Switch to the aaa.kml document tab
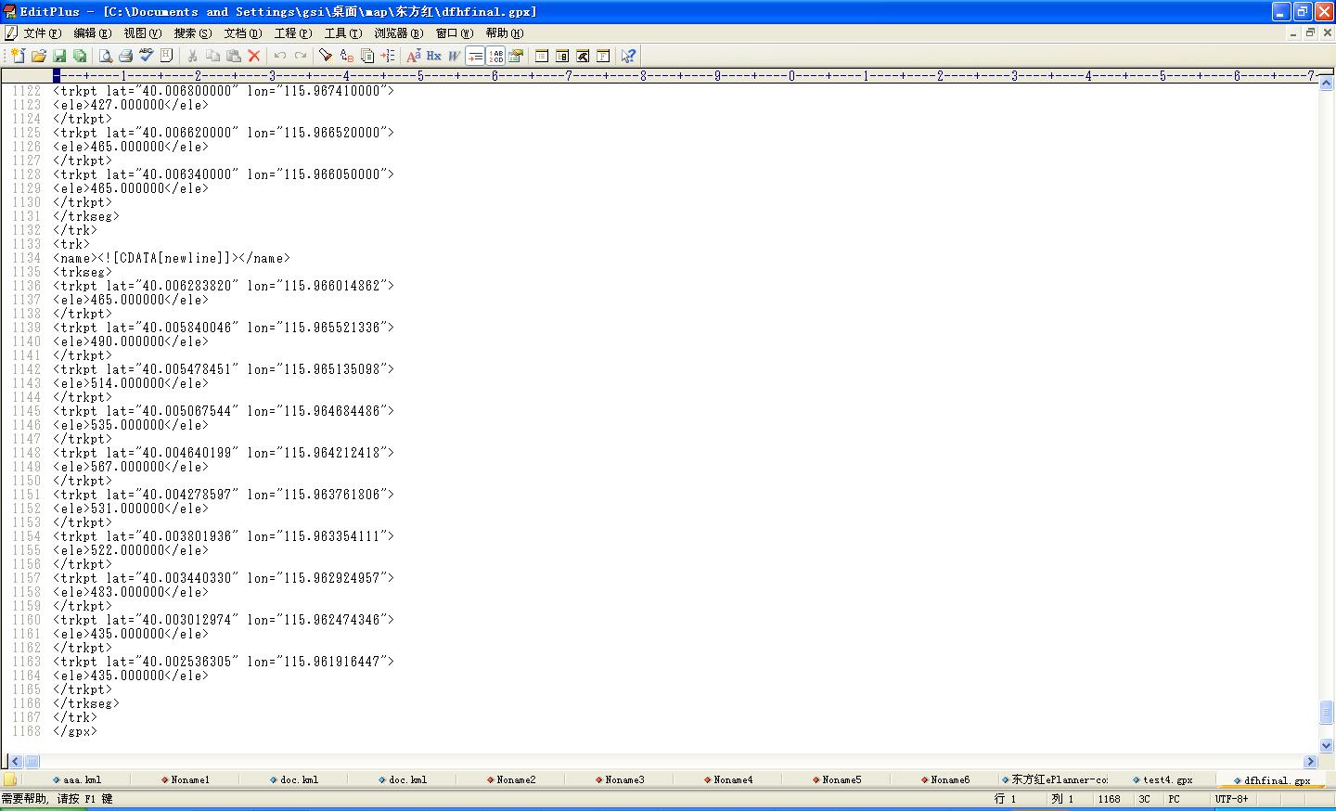The height and width of the screenshot is (811, 1336). click(x=82, y=779)
